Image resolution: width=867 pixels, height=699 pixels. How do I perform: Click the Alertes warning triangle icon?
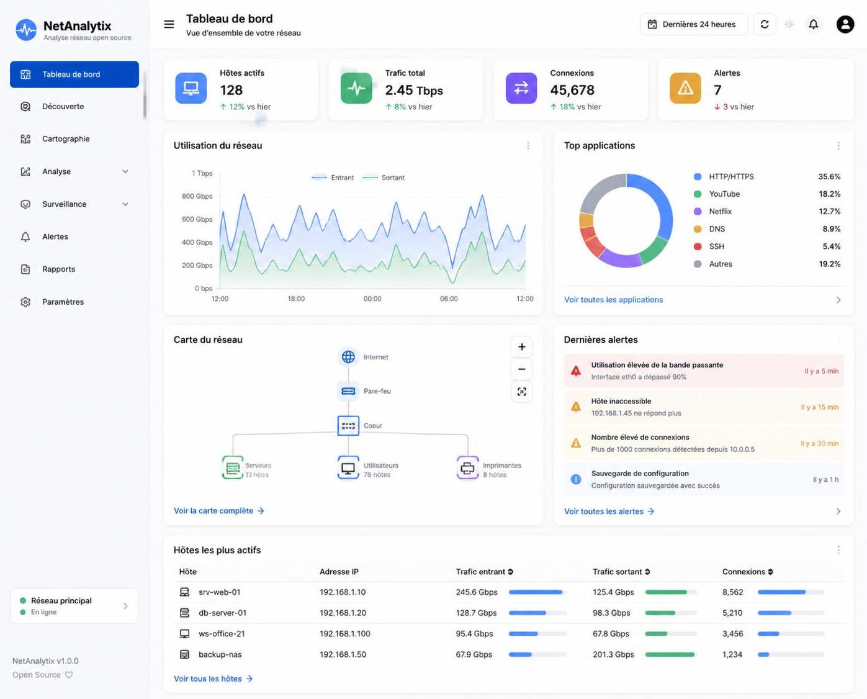pyautogui.click(x=685, y=88)
